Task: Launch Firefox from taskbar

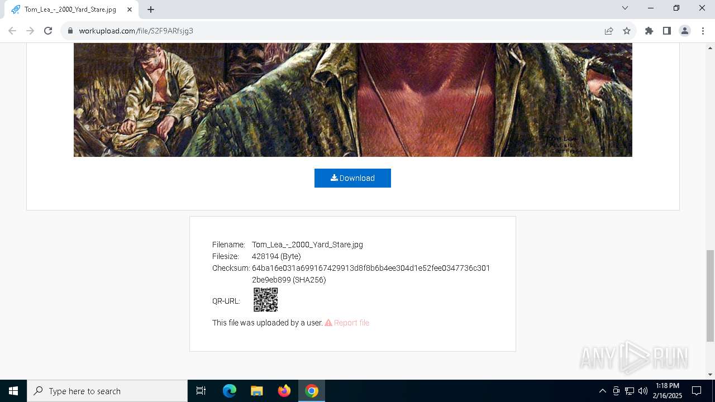Action: point(284,391)
